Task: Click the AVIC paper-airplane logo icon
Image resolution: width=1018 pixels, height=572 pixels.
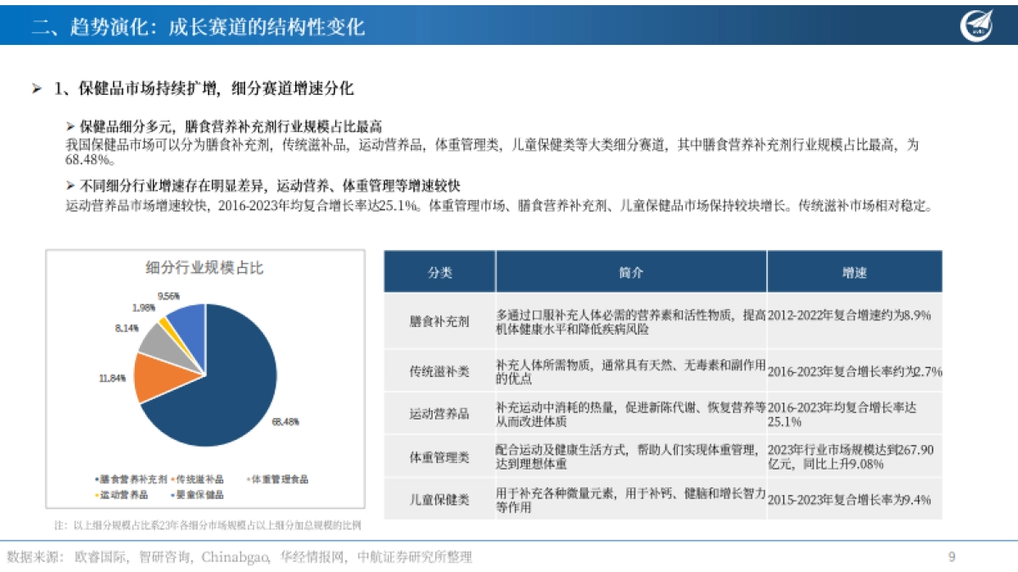Action: pyautogui.click(x=977, y=25)
